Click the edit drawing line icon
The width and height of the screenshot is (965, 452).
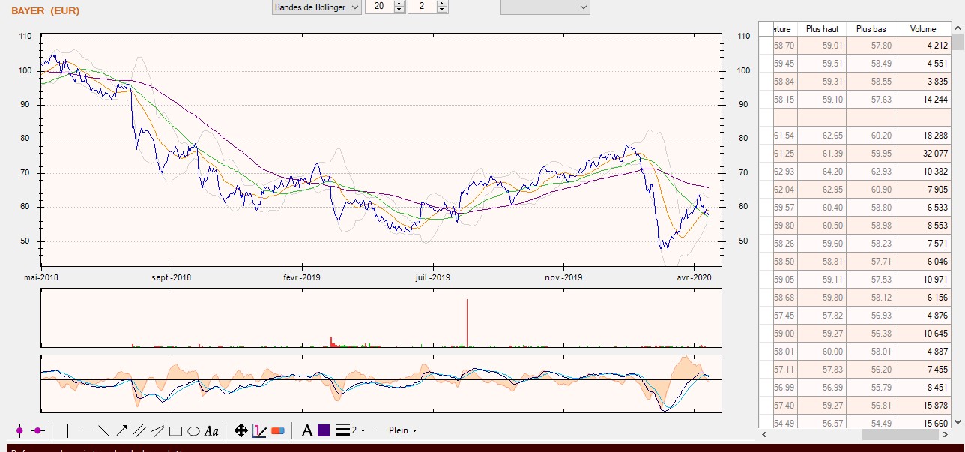(259, 430)
